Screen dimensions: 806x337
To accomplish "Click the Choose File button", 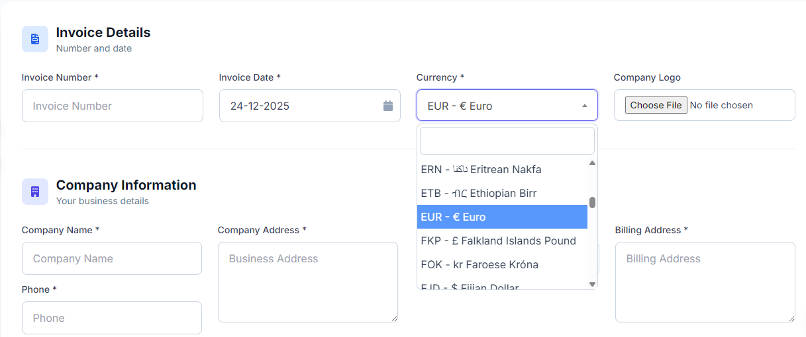I will tap(656, 105).
